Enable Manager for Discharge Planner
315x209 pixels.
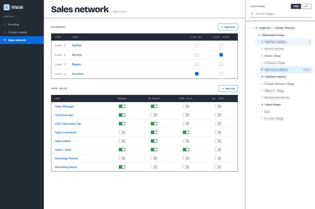pos(122,158)
